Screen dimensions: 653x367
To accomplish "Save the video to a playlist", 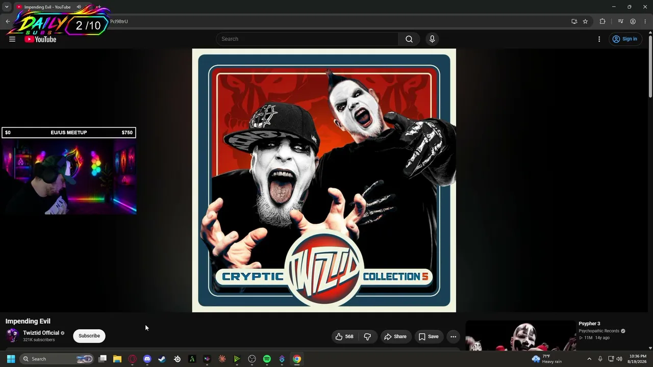I will 429,336.
